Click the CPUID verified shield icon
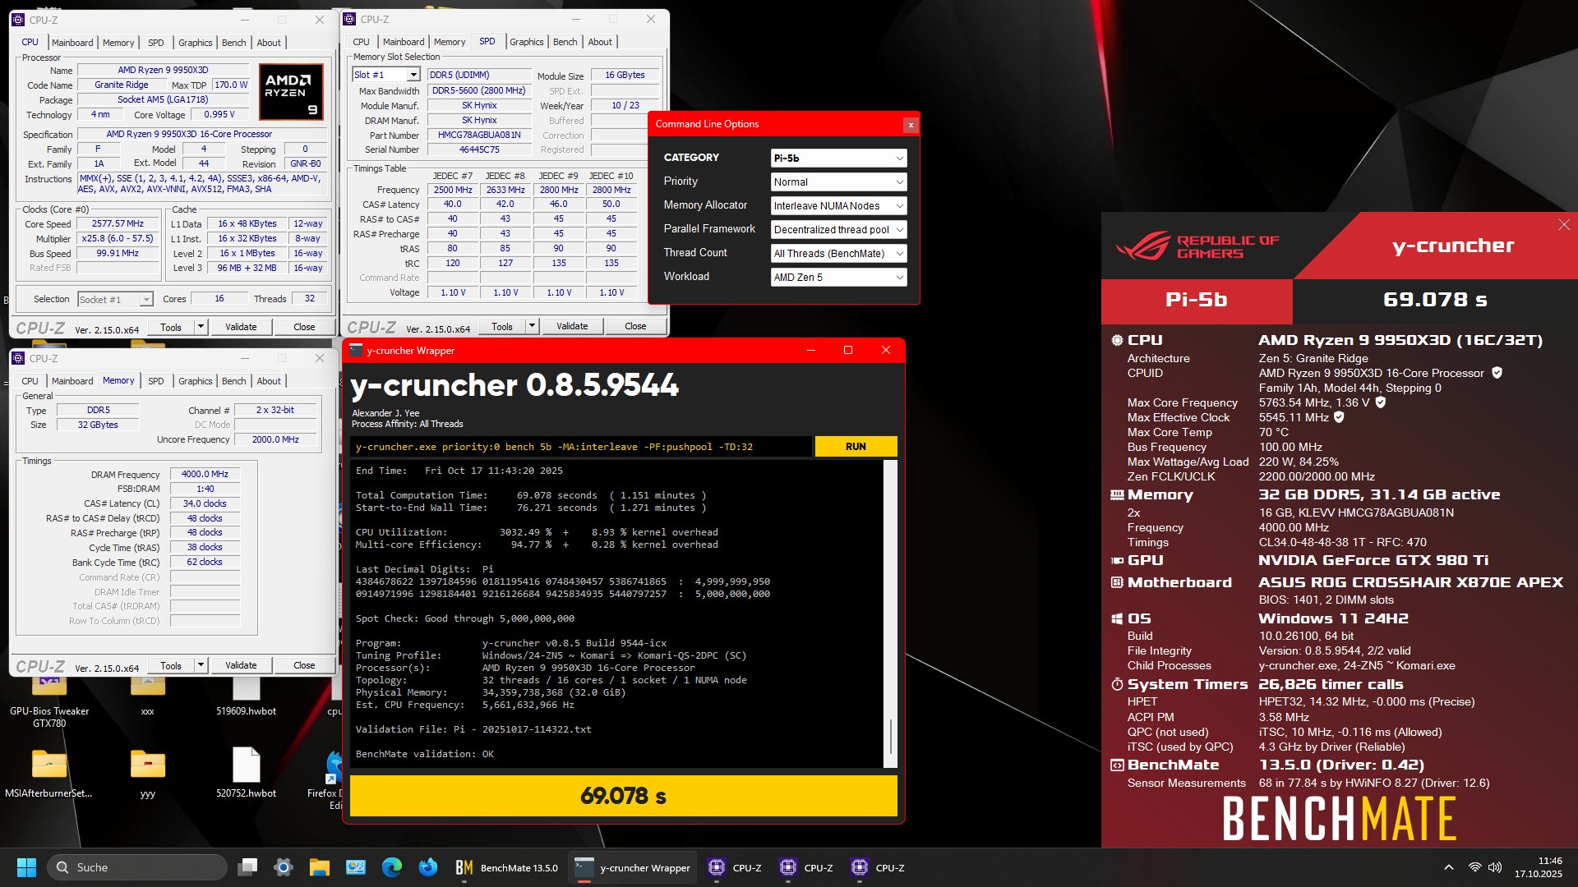Viewport: 1578px width, 887px height. click(x=1497, y=373)
